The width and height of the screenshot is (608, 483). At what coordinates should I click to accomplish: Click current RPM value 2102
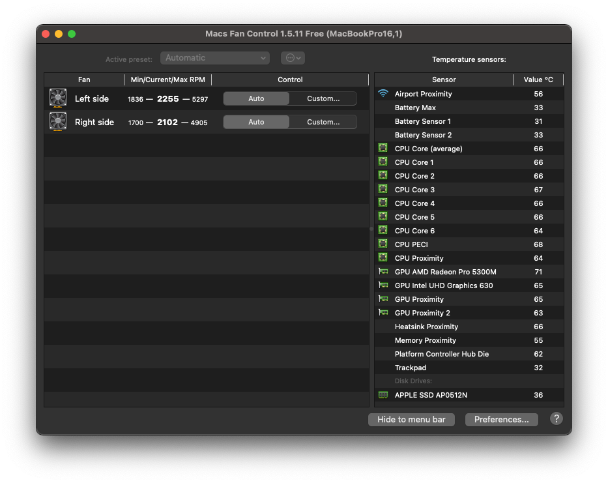pyautogui.click(x=167, y=122)
